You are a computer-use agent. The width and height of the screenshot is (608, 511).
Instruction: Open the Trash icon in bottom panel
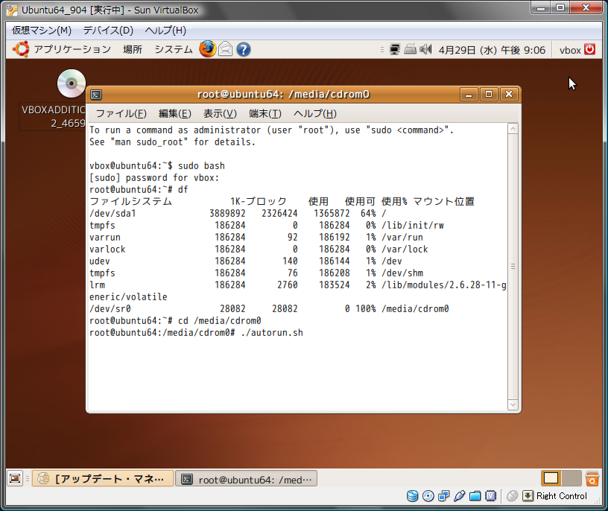[592, 479]
